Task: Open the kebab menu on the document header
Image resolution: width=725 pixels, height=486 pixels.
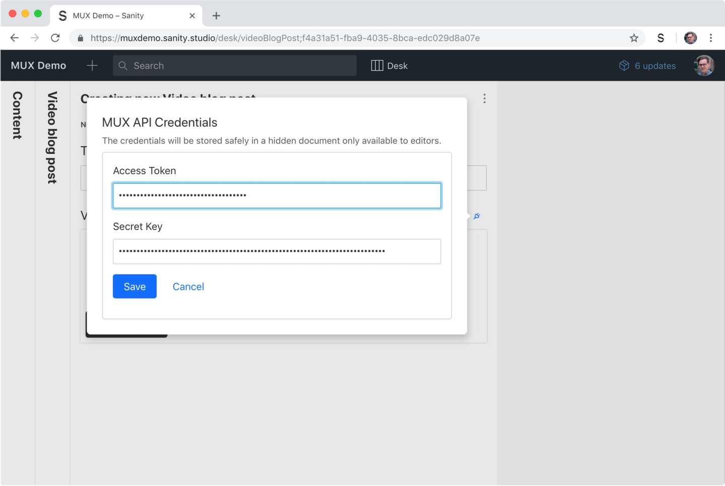Action: point(484,99)
